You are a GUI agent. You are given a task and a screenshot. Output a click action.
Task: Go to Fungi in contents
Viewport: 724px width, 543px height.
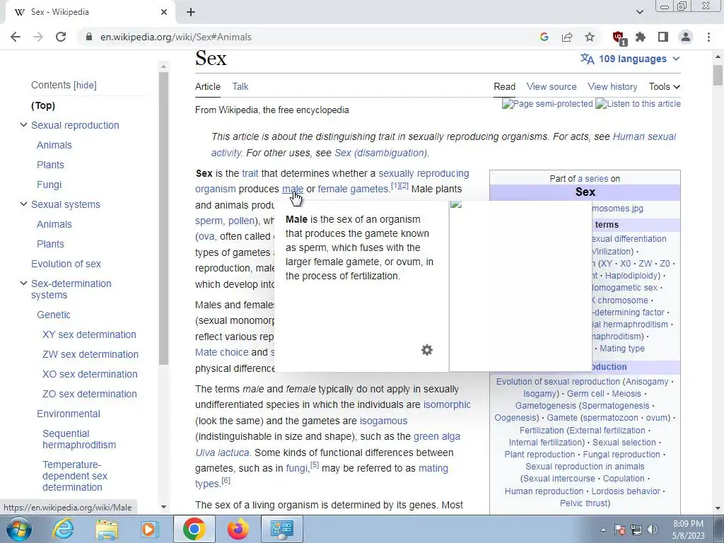pyautogui.click(x=49, y=185)
